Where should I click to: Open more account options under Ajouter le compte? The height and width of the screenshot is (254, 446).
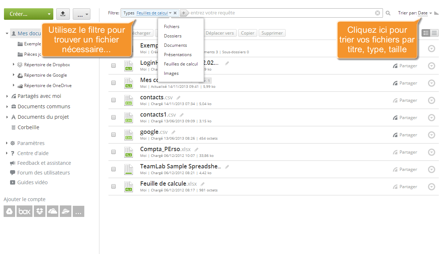coord(79,211)
